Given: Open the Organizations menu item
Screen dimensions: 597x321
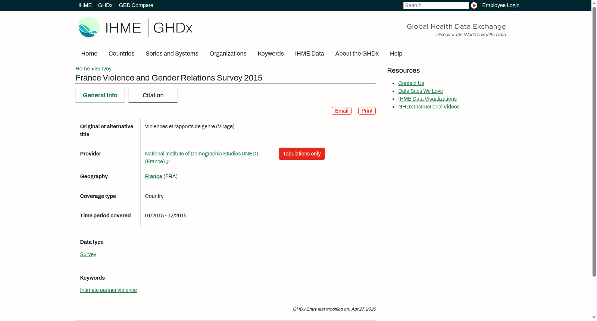Looking at the screenshot, I should click(x=228, y=54).
